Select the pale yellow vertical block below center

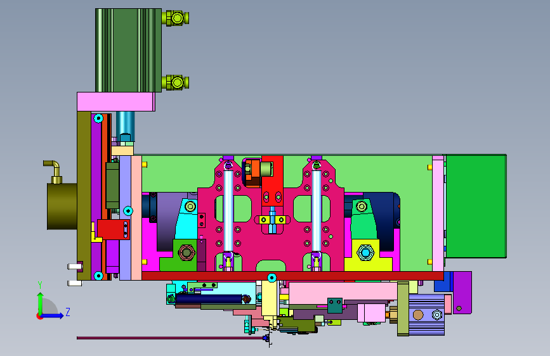(270, 298)
